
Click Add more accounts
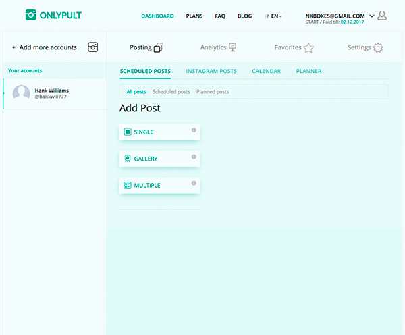pos(48,47)
